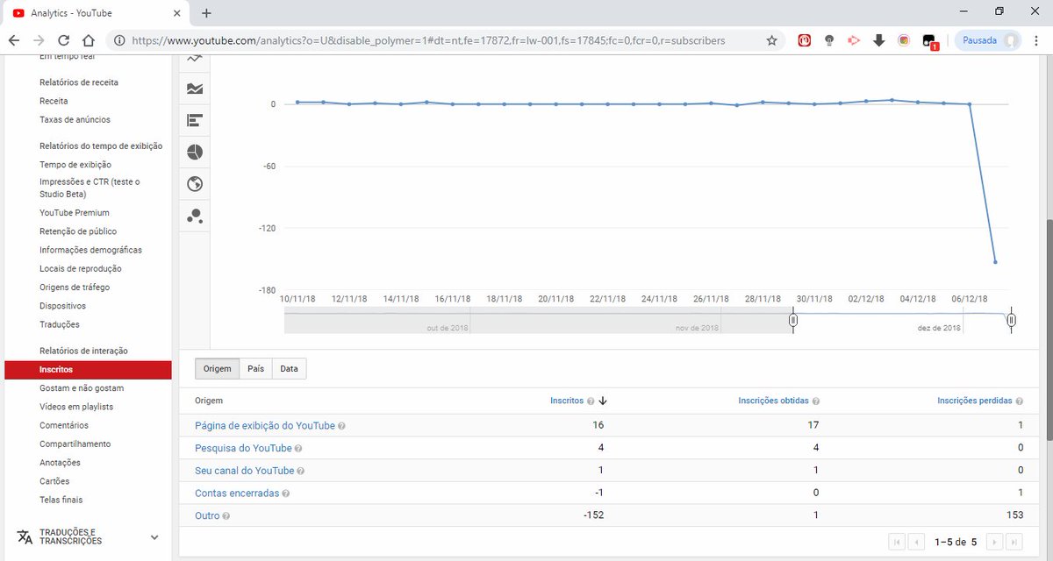Select the area chart type icon

(x=195, y=89)
